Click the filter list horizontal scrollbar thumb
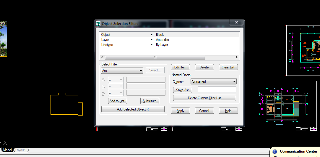 (155, 57)
